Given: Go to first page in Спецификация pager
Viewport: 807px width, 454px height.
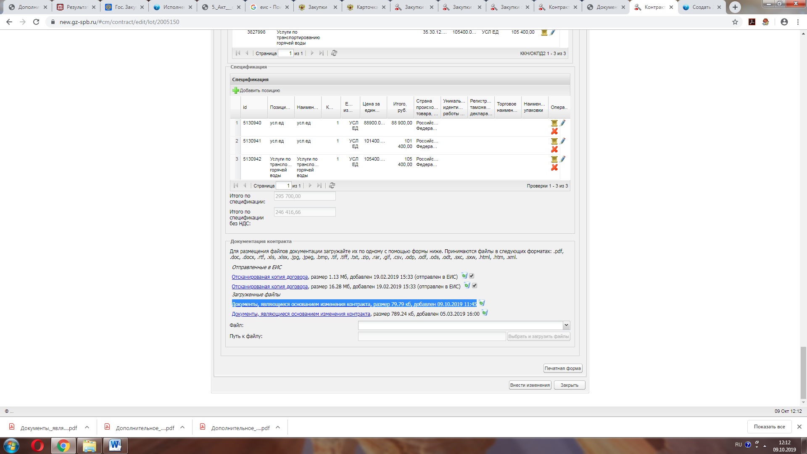Looking at the screenshot, I should pos(236,185).
